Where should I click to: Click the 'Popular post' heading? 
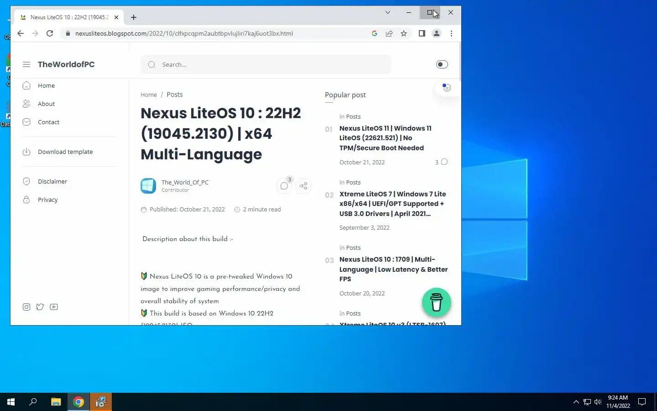pos(345,95)
